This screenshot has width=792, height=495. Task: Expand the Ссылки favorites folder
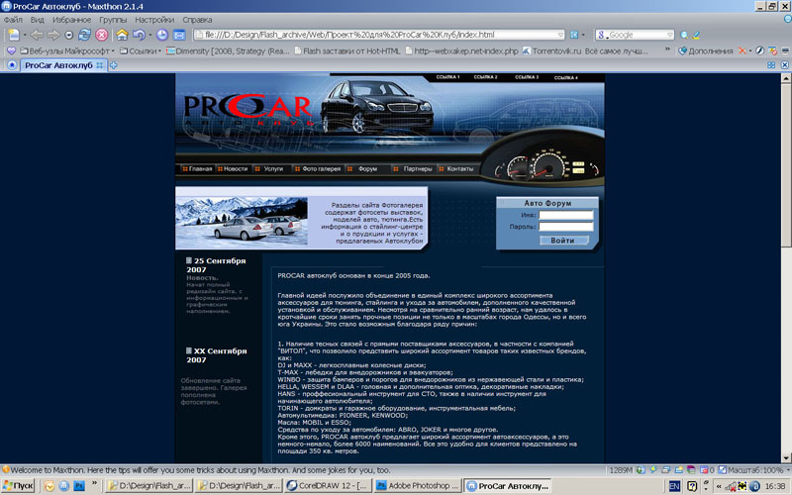pos(141,51)
